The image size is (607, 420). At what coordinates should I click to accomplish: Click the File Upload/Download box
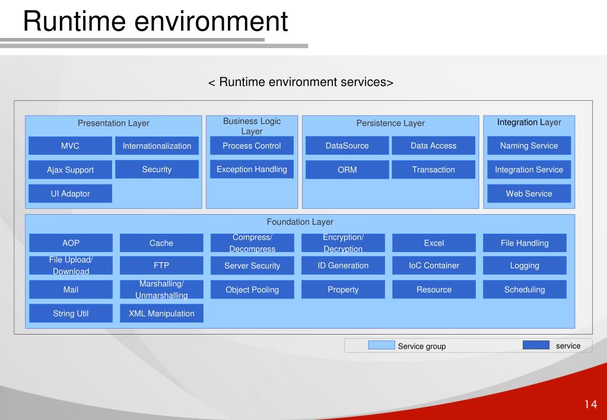coord(71,265)
